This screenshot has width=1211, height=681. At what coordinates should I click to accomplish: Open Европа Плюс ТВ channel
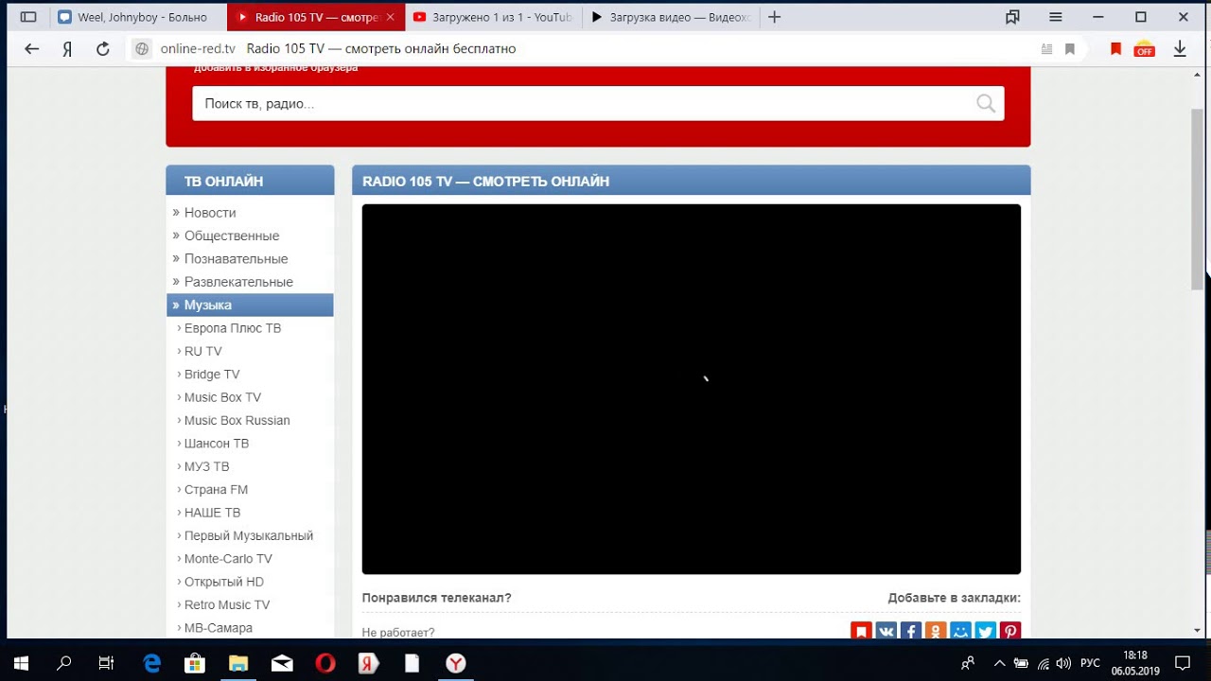click(233, 328)
